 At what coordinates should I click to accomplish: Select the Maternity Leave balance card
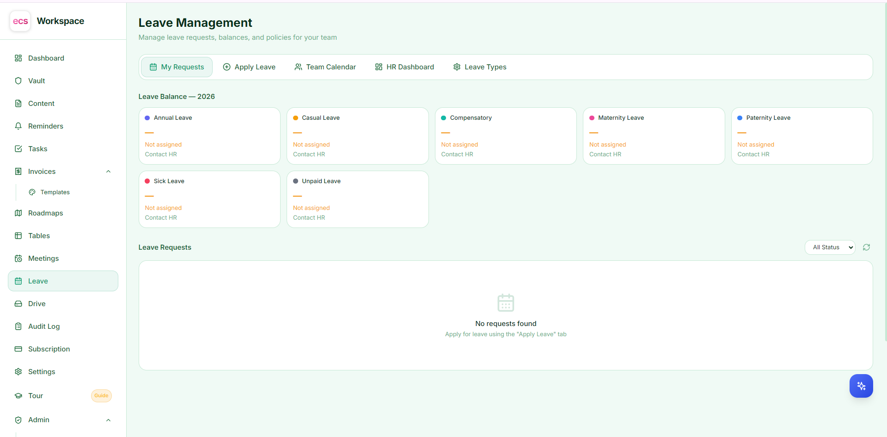click(654, 136)
